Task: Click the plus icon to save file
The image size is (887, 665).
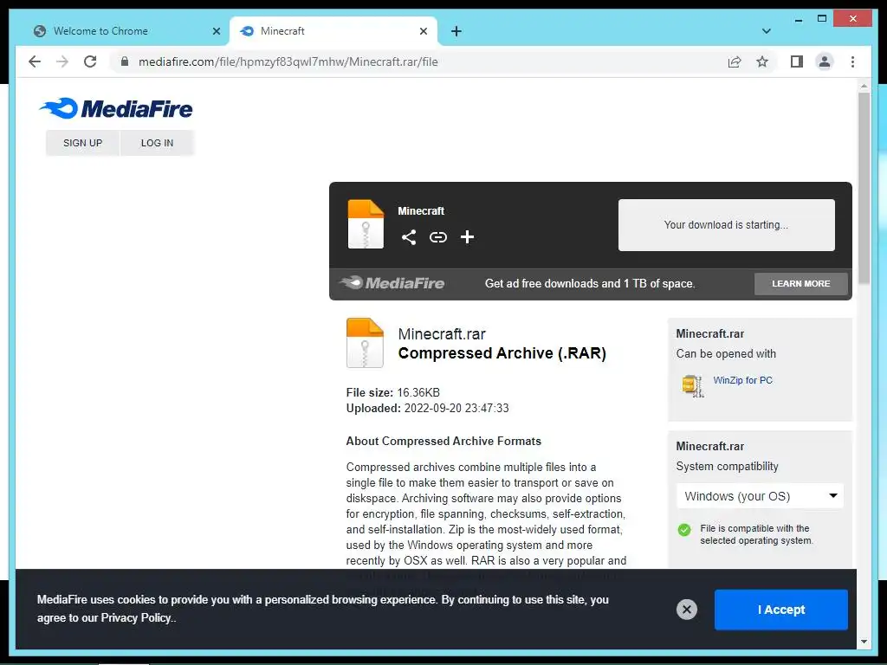Action: 467,237
